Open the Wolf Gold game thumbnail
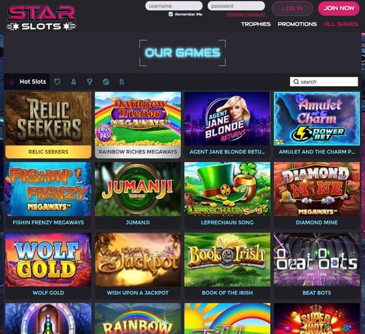The height and width of the screenshot is (334, 365). pos(48,260)
